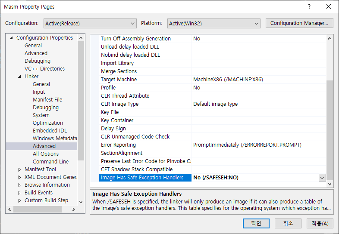Viewport: 339px width, 234px height.
Task: Open the SAFESEH value dropdown arrow
Action: pos(322,178)
